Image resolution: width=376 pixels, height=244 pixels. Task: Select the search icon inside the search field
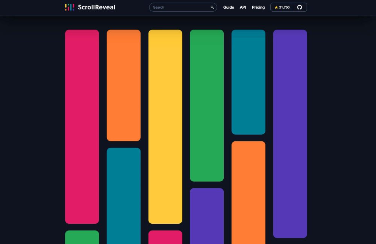click(x=212, y=7)
